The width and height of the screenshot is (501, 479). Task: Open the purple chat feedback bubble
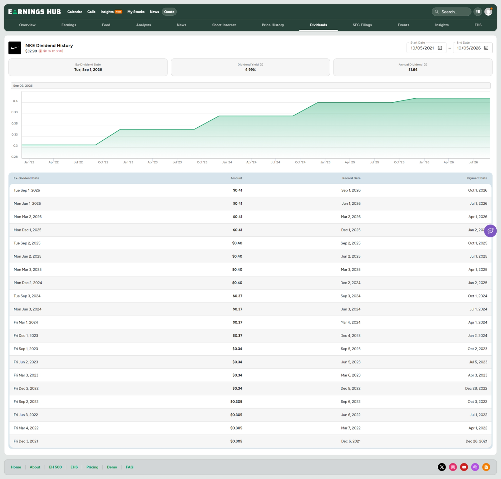pos(490,231)
